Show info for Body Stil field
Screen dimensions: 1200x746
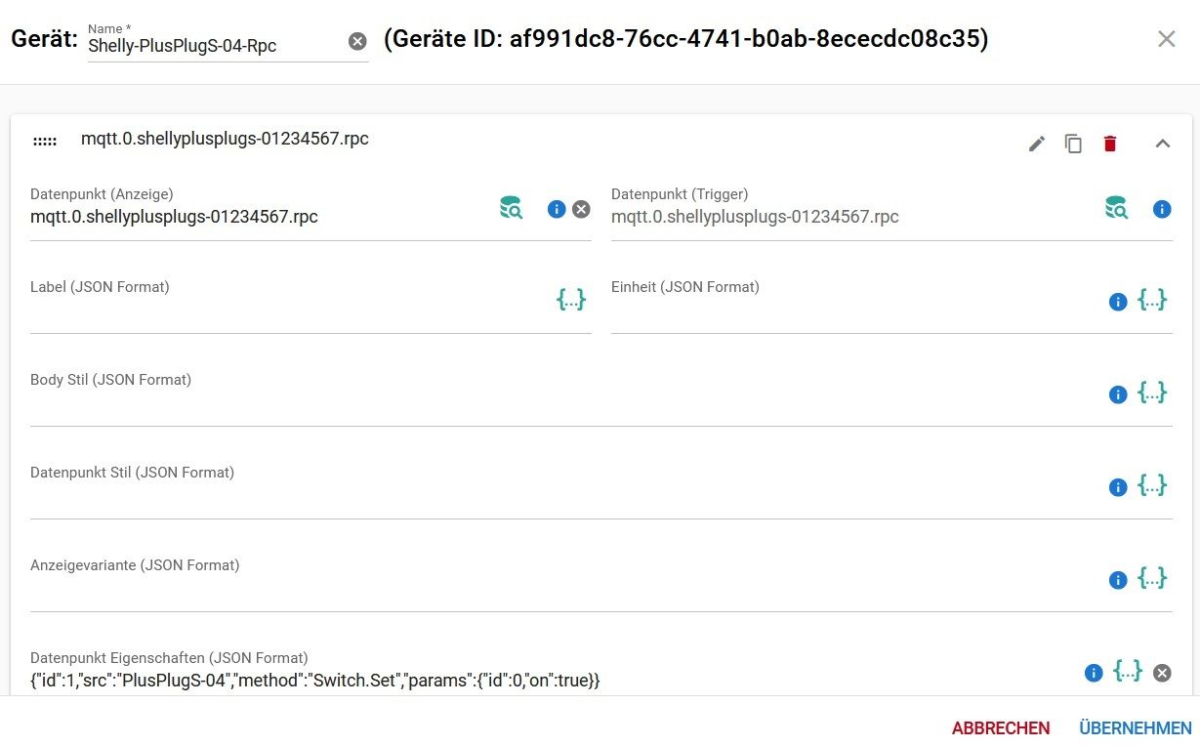coord(1118,394)
